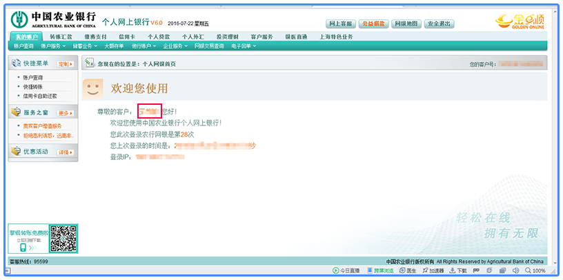Click the glasses icon in the status bar

click(x=477, y=270)
